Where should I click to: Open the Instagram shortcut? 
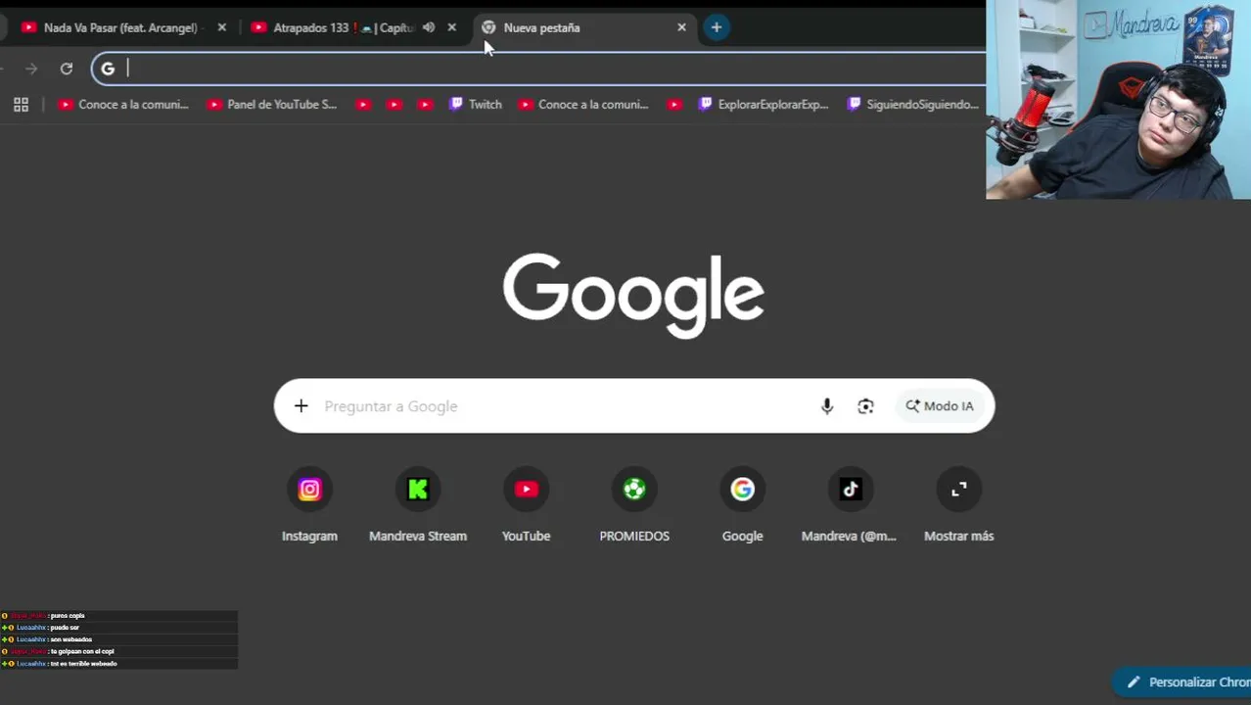point(309,506)
